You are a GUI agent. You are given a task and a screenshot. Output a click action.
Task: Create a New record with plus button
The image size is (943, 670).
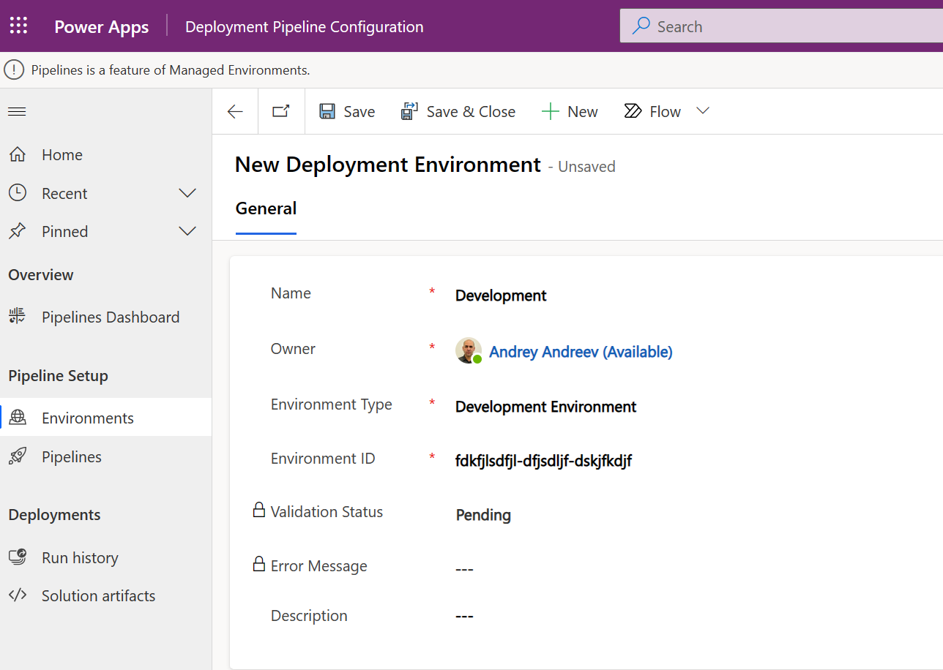coord(570,111)
